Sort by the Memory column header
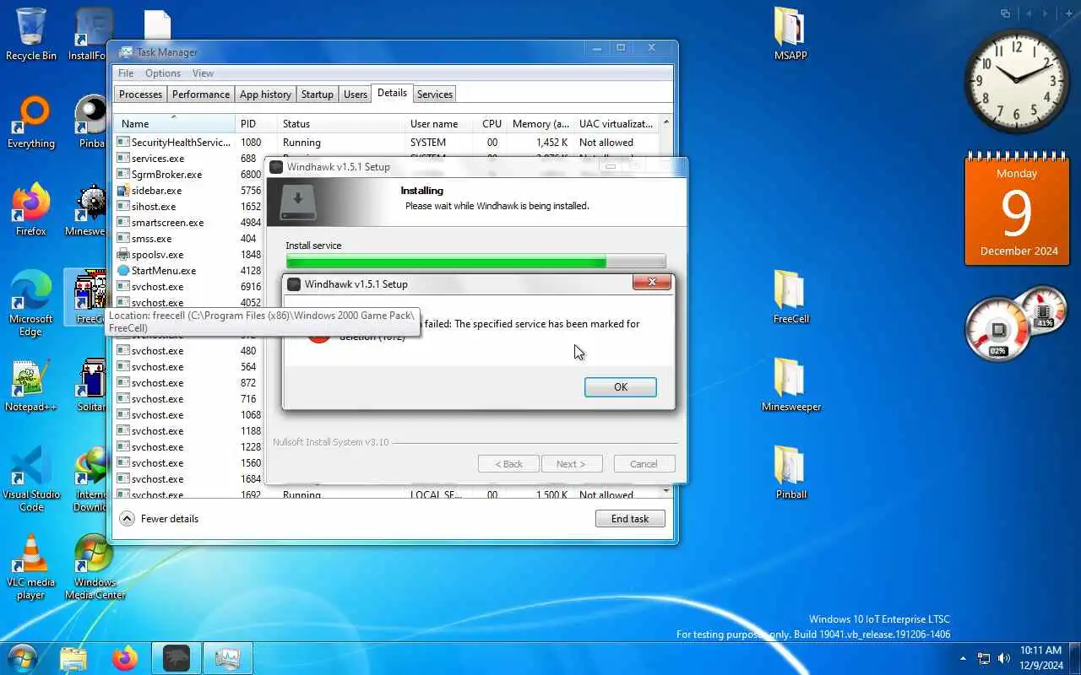1081x675 pixels. tap(540, 123)
